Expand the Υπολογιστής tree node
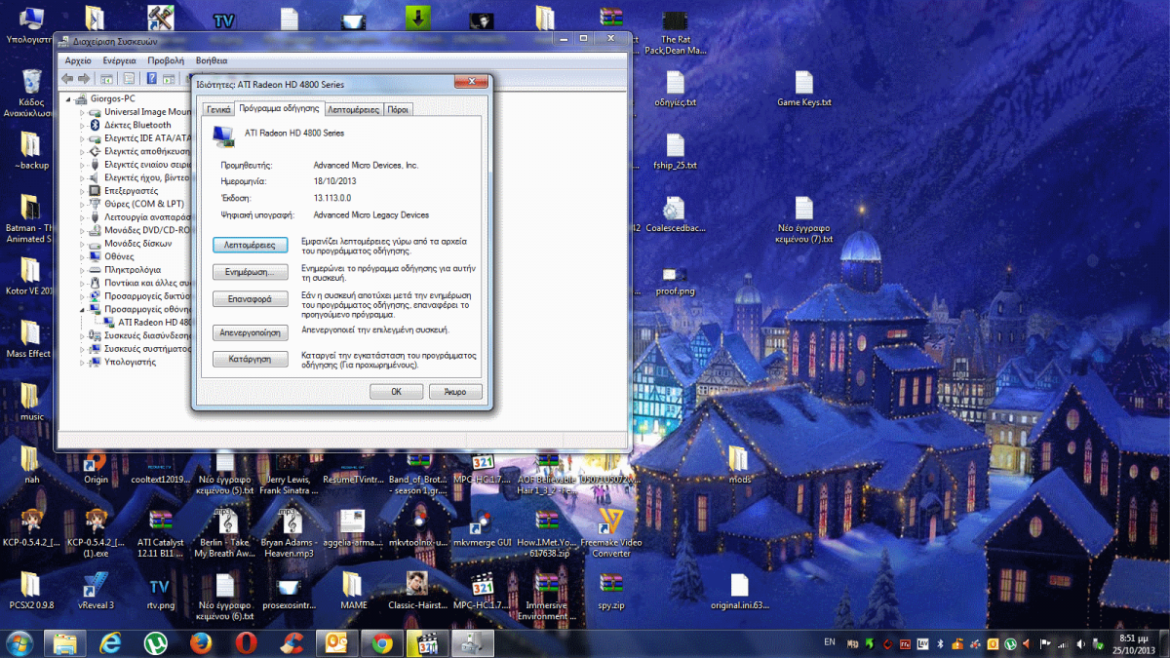Viewport: 1170px width, 658px height. [x=83, y=361]
